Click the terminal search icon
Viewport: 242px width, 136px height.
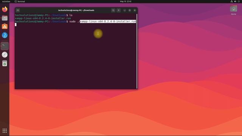113,10
